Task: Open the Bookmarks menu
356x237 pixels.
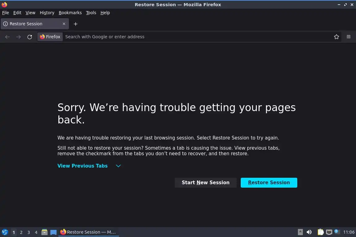Action: pos(70,13)
